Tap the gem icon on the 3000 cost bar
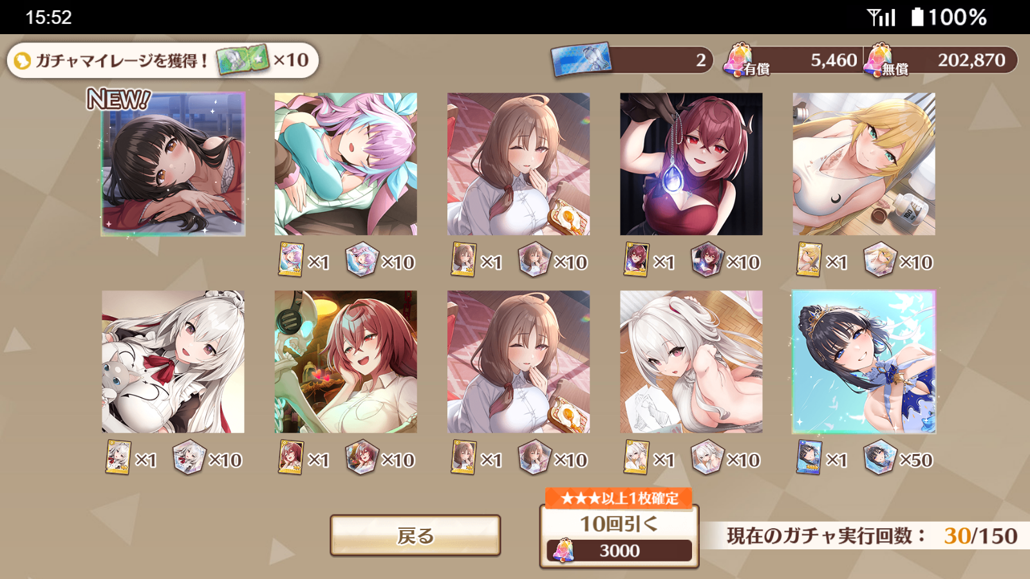 (564, 551)
